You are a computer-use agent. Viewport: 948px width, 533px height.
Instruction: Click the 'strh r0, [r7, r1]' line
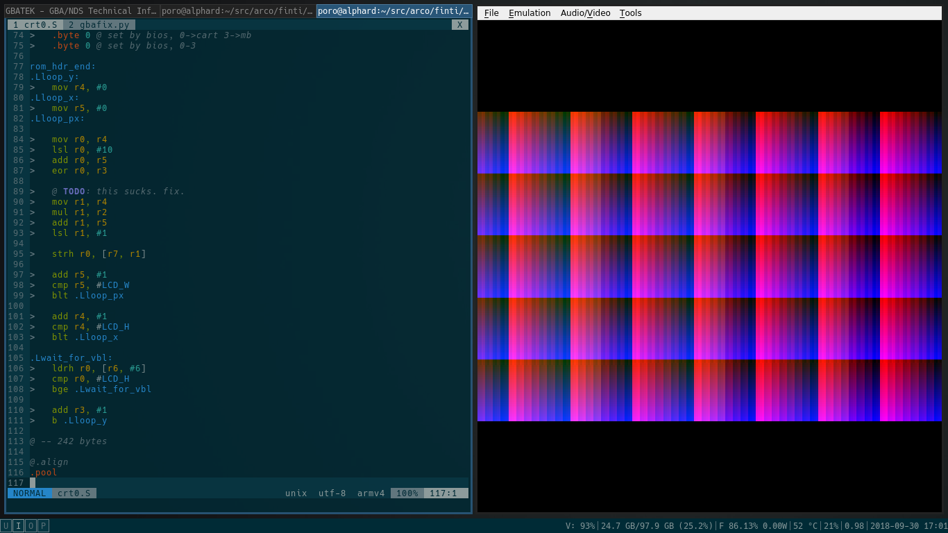(99, 253)
